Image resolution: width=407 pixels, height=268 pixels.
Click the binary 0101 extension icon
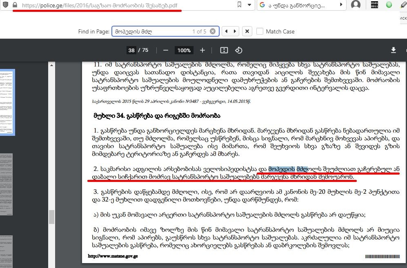click(374, 4)
